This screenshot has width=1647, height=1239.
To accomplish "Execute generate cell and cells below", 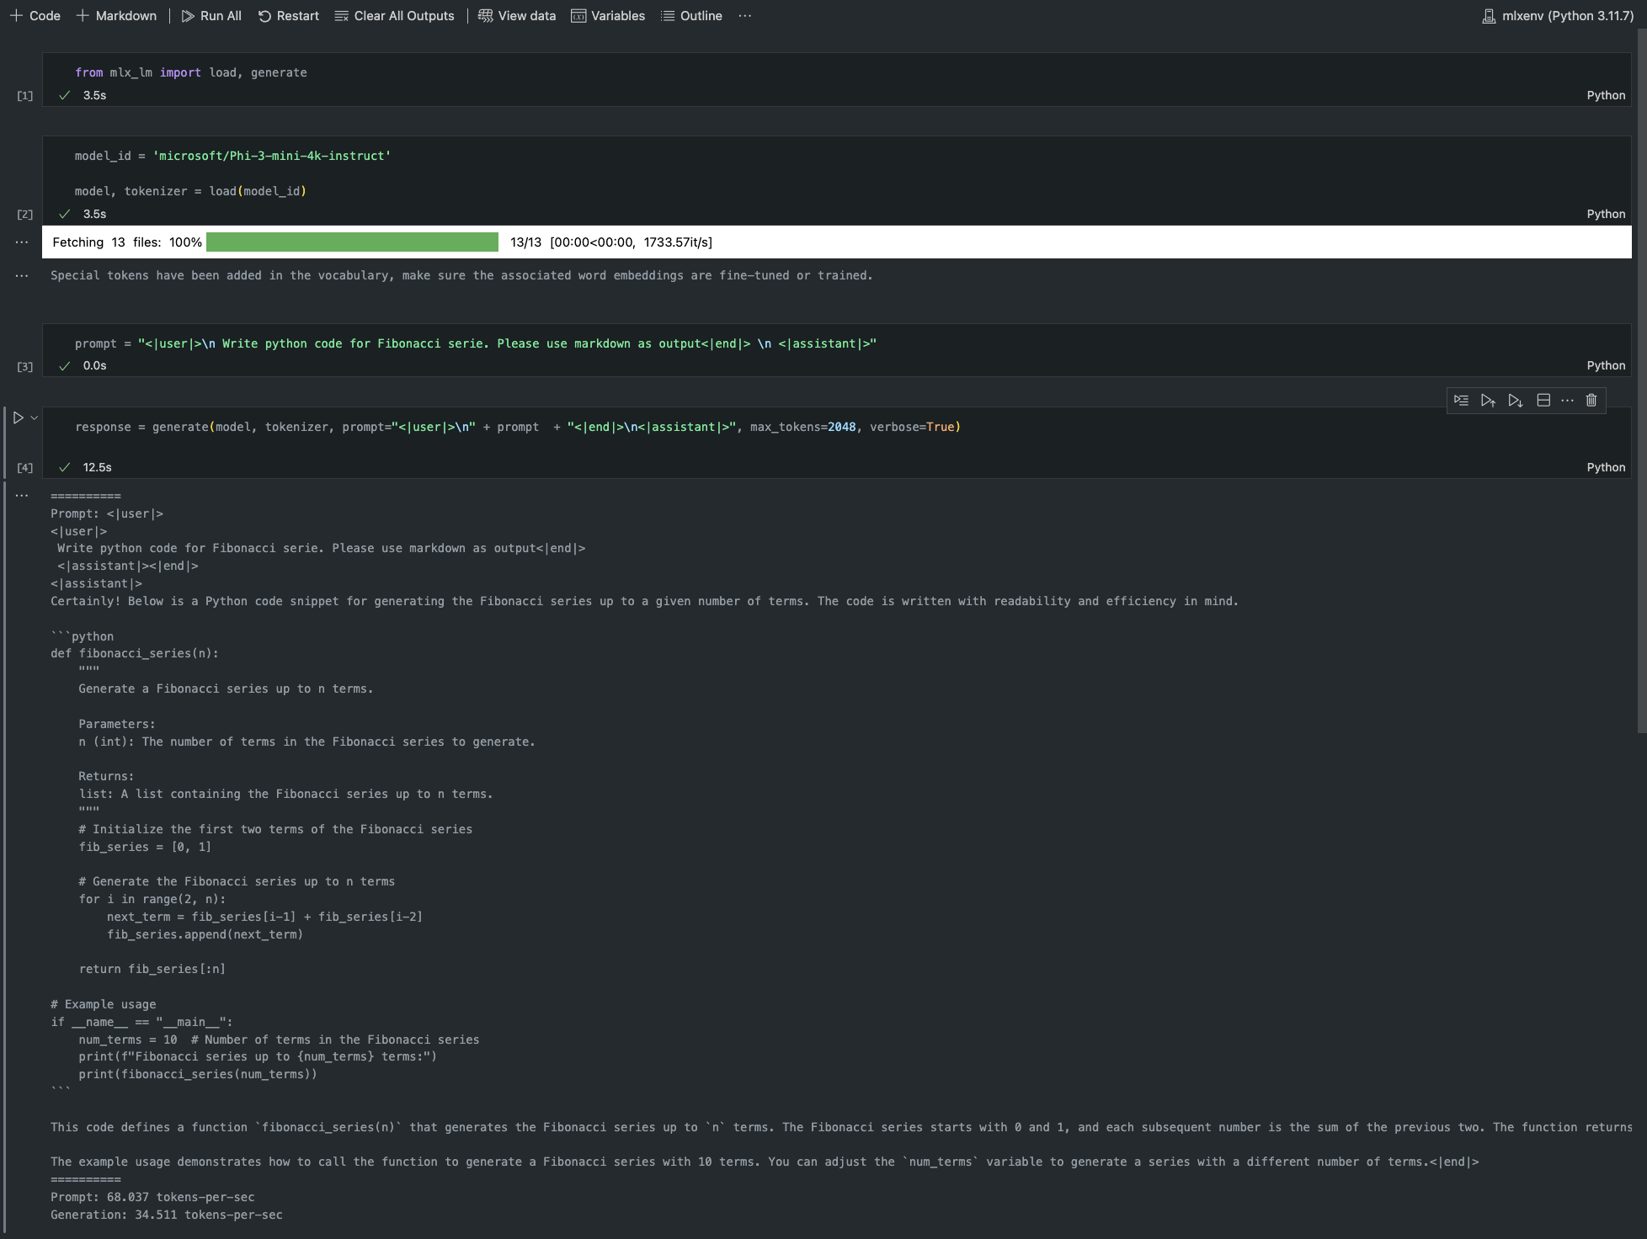I will coord(1515,401).
